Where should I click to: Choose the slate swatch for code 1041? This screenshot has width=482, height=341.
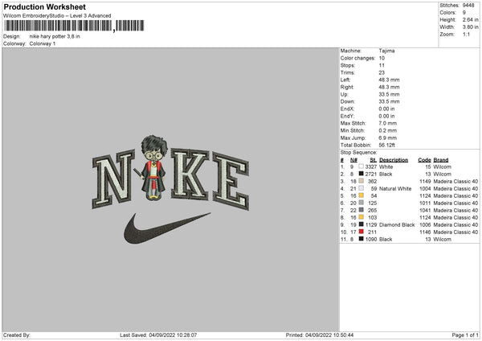[361, 210]
